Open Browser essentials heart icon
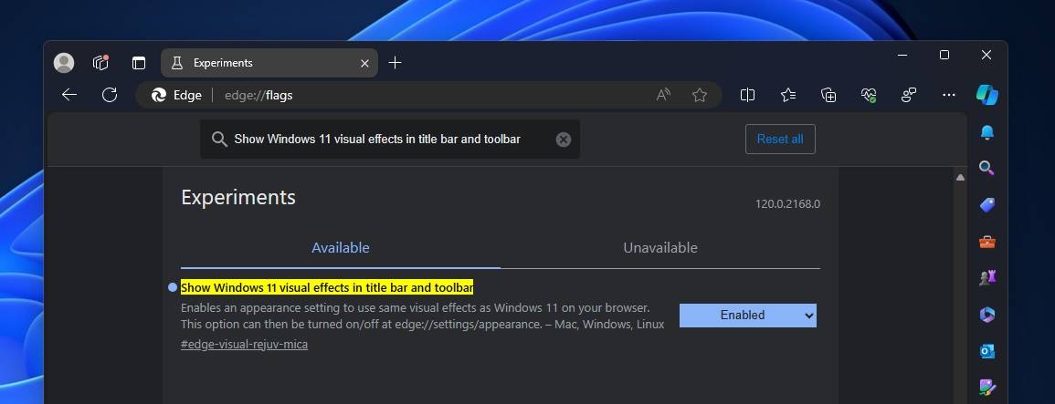The image size is (1055, 404). 869,95
